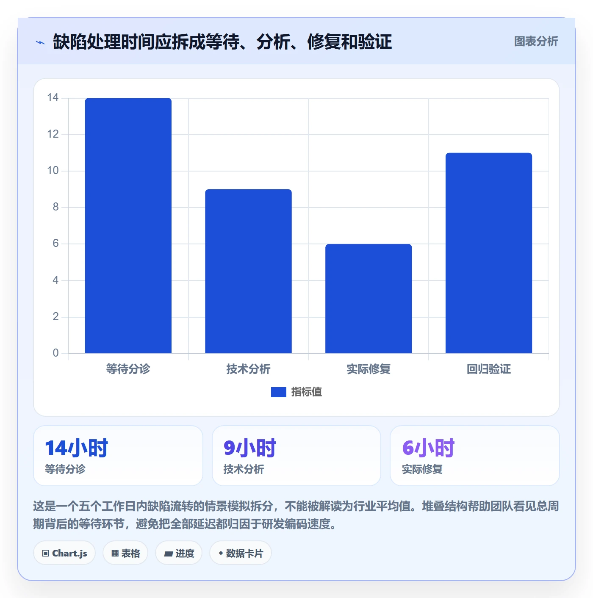Click the y-axis tick label 2
The image size is (593, 598).
pyautogui.click(x=55, y=316)
